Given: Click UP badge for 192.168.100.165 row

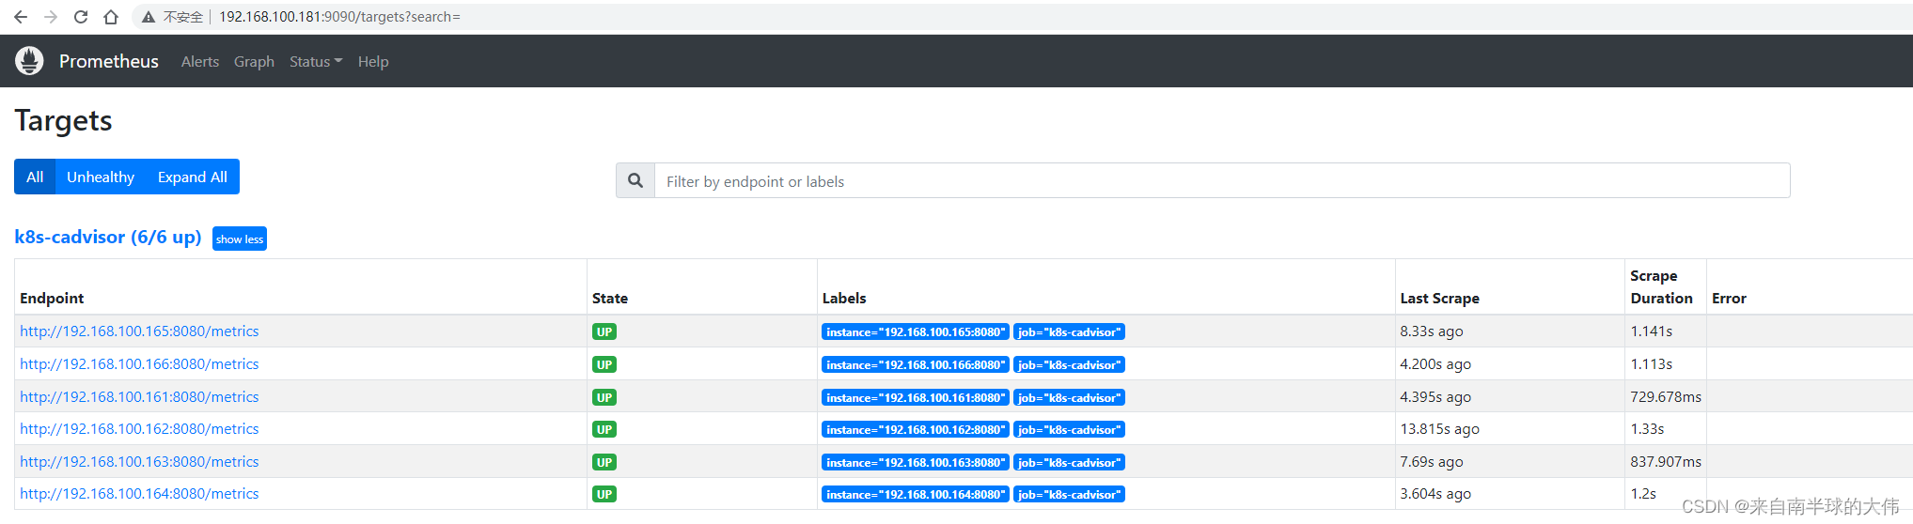Looking at the screenshot, I should point(604,331).
